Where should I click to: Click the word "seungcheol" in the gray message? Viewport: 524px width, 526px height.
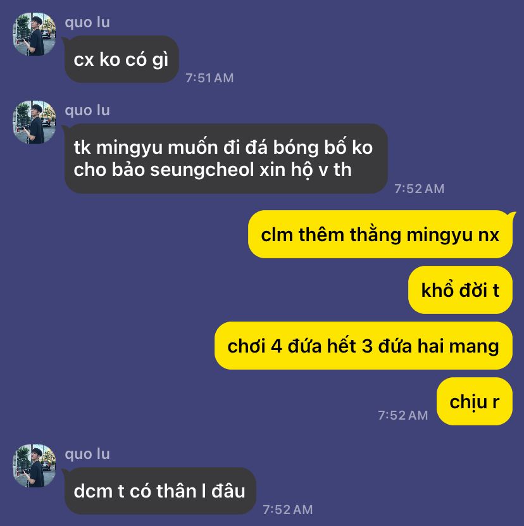[202, 170]
